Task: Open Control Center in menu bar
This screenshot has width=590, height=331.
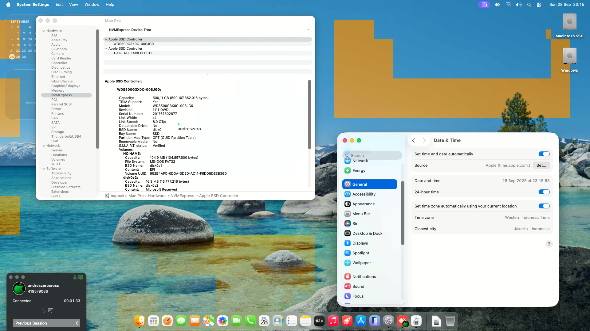Action: [x=539, y=5]
